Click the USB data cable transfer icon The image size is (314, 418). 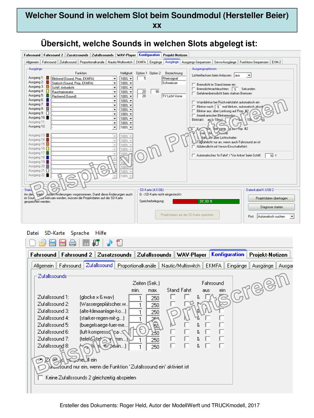(96, 243)
